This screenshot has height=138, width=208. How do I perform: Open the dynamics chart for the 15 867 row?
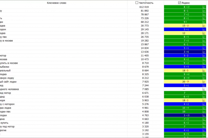204,44
